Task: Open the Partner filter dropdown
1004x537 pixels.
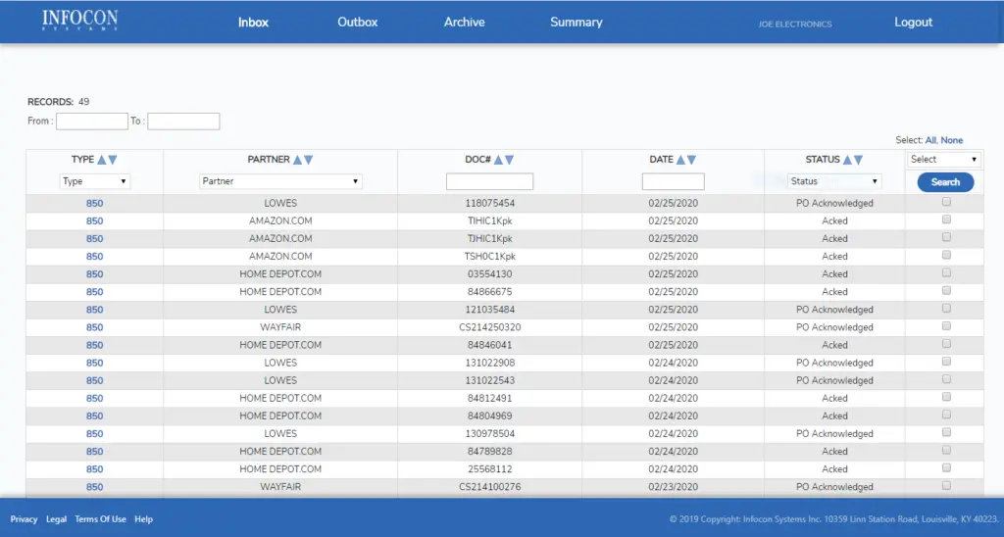Action: click(x=280, y=181)
